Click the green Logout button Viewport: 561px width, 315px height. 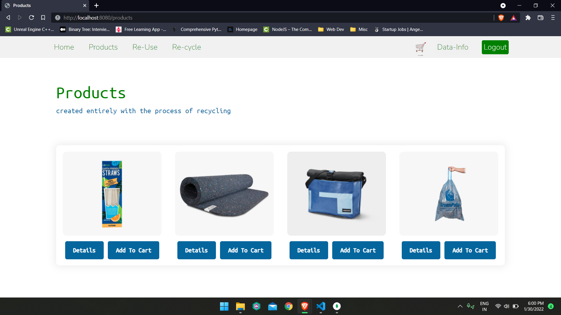pos(495,47)
